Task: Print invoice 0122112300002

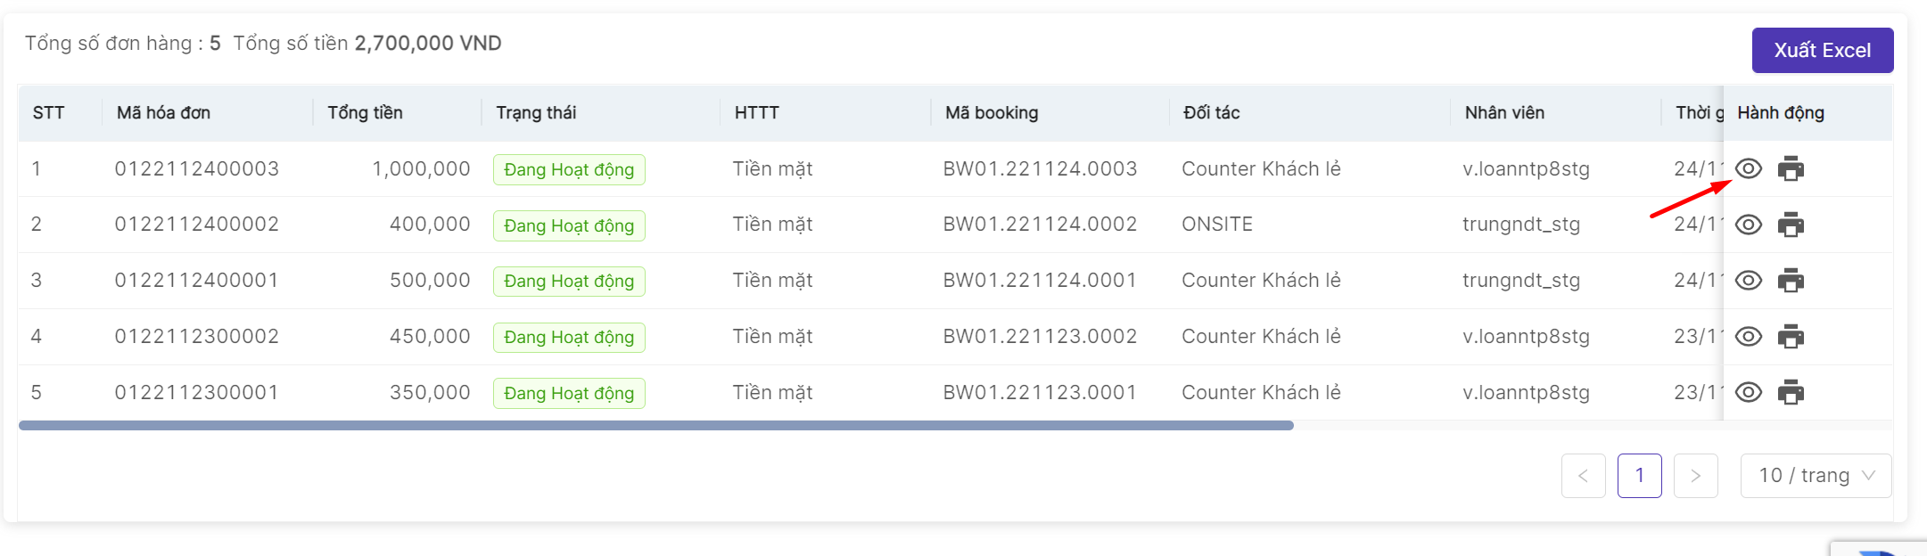Action: (1791, 337)
